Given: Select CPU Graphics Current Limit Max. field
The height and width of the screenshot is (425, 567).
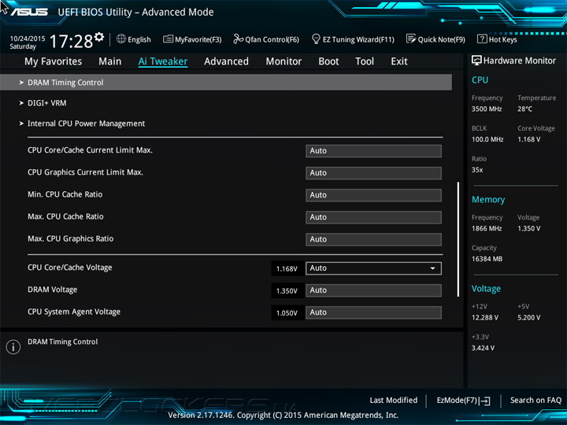Looking at the screenshot, I should click(x=373, y=173).
